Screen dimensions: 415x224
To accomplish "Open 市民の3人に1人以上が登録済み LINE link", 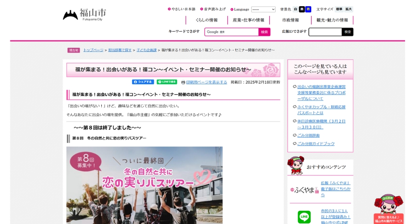I will point(336,217).
